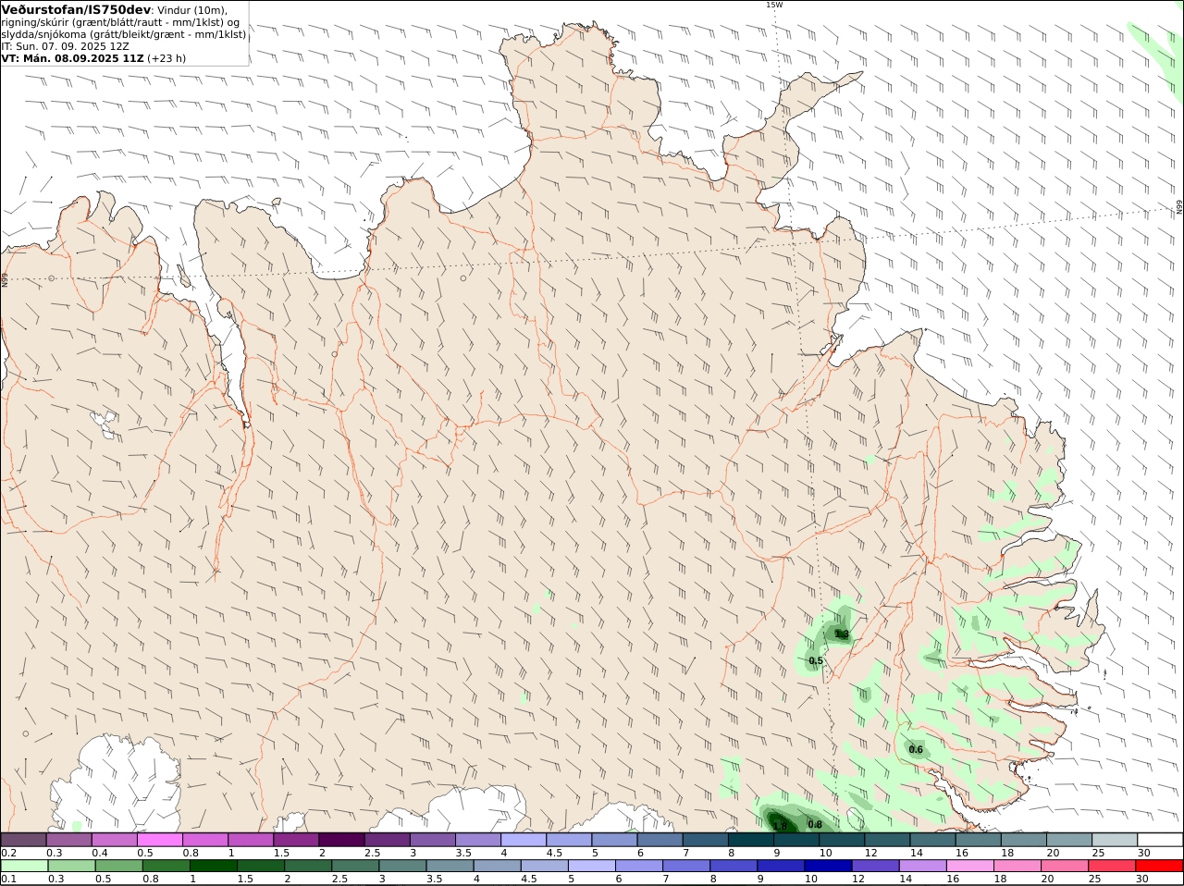Click the 1.8 precipitation value on the map
This screenshot has height=886, width=1184.
pyautogui.click(x=780, y=826)
